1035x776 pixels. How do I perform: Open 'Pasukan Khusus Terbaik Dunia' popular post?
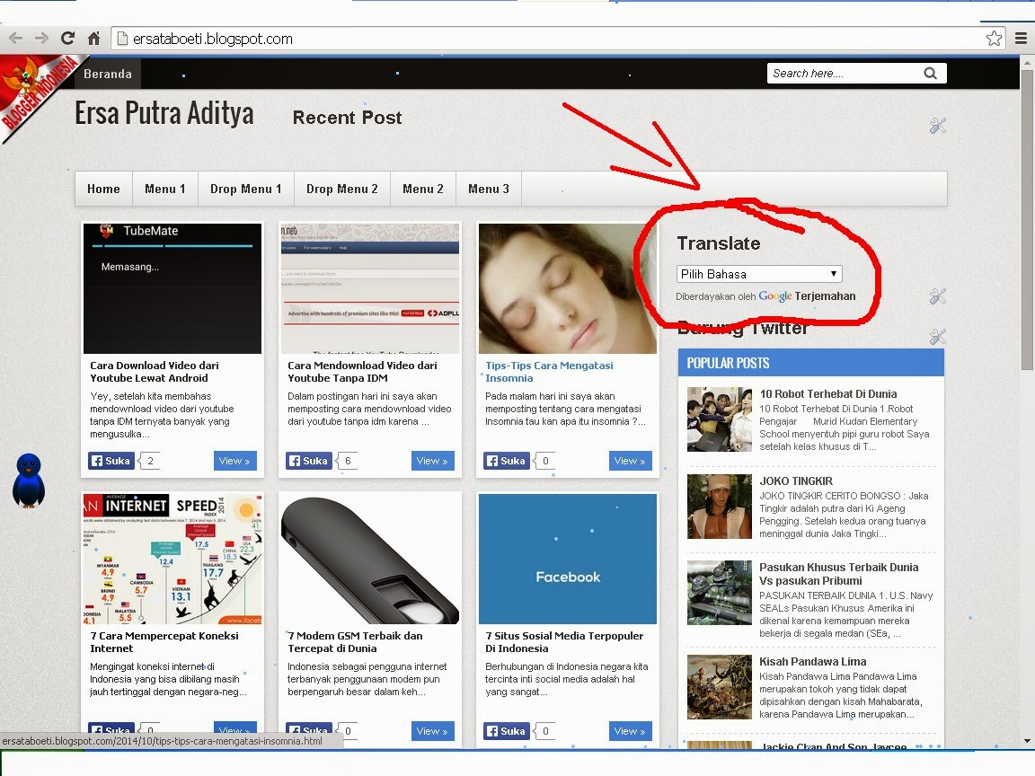click(x=838, y=574)
